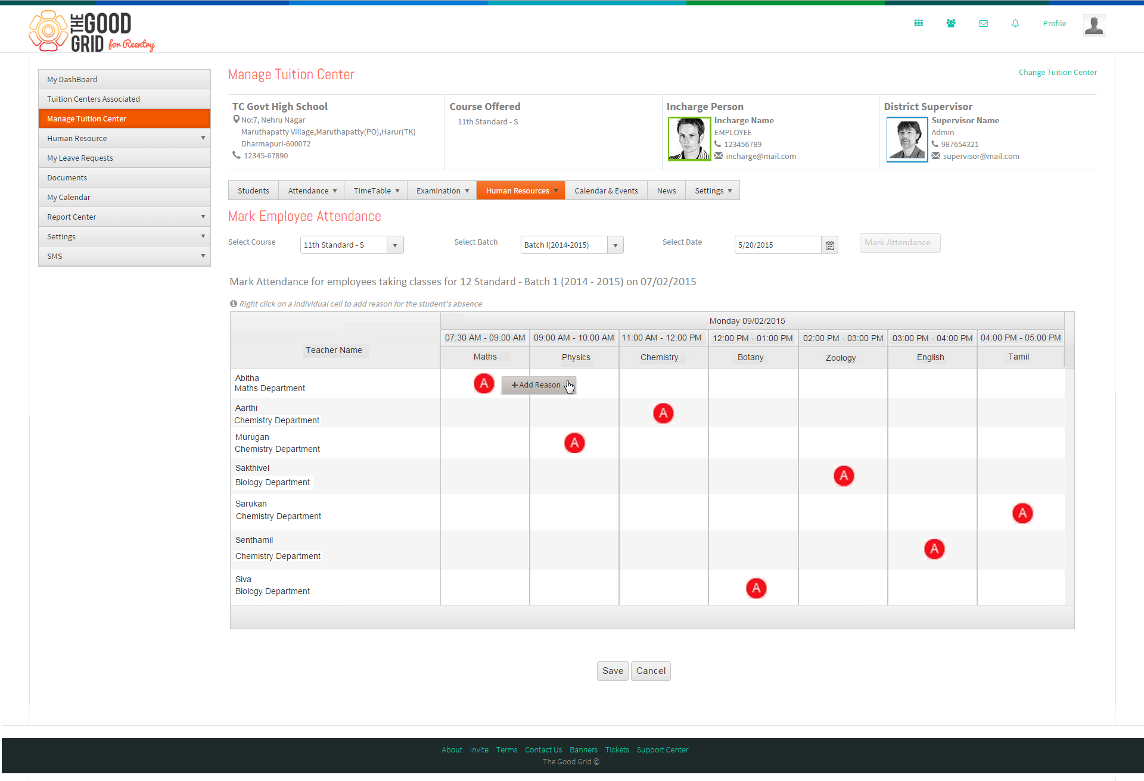
Task: Click the people group icon in header
Action: pos(951,23)
